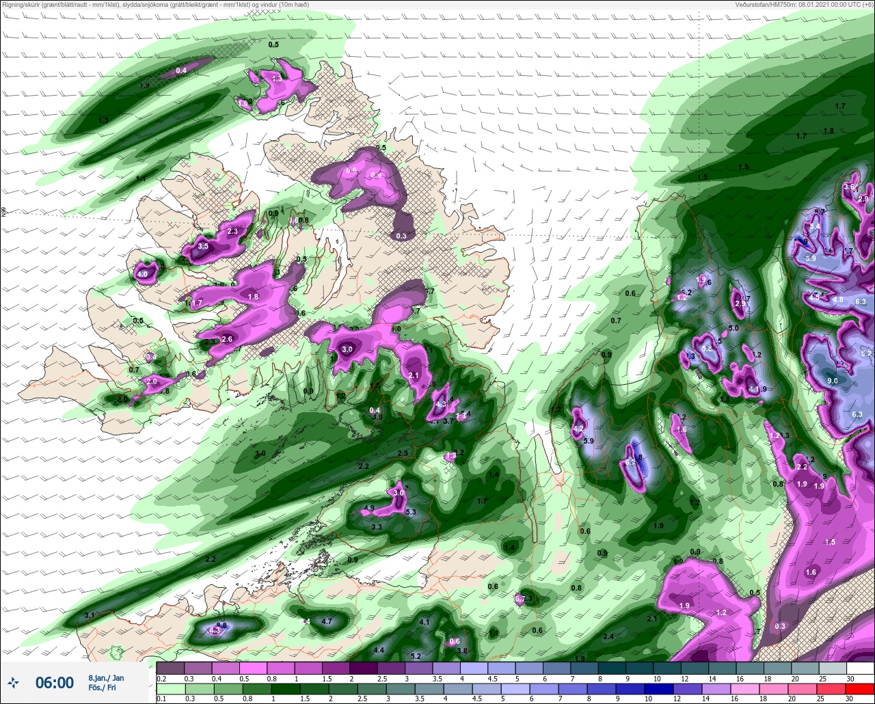Click the 4.5 precipitation value on map
Image resolution: width=875 pixels, height=704 pixels.
[x=814, y=297]
